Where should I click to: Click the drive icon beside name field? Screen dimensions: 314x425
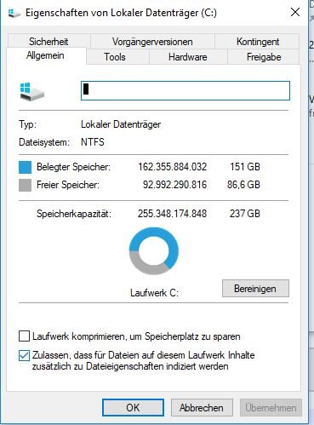(31, 91)
